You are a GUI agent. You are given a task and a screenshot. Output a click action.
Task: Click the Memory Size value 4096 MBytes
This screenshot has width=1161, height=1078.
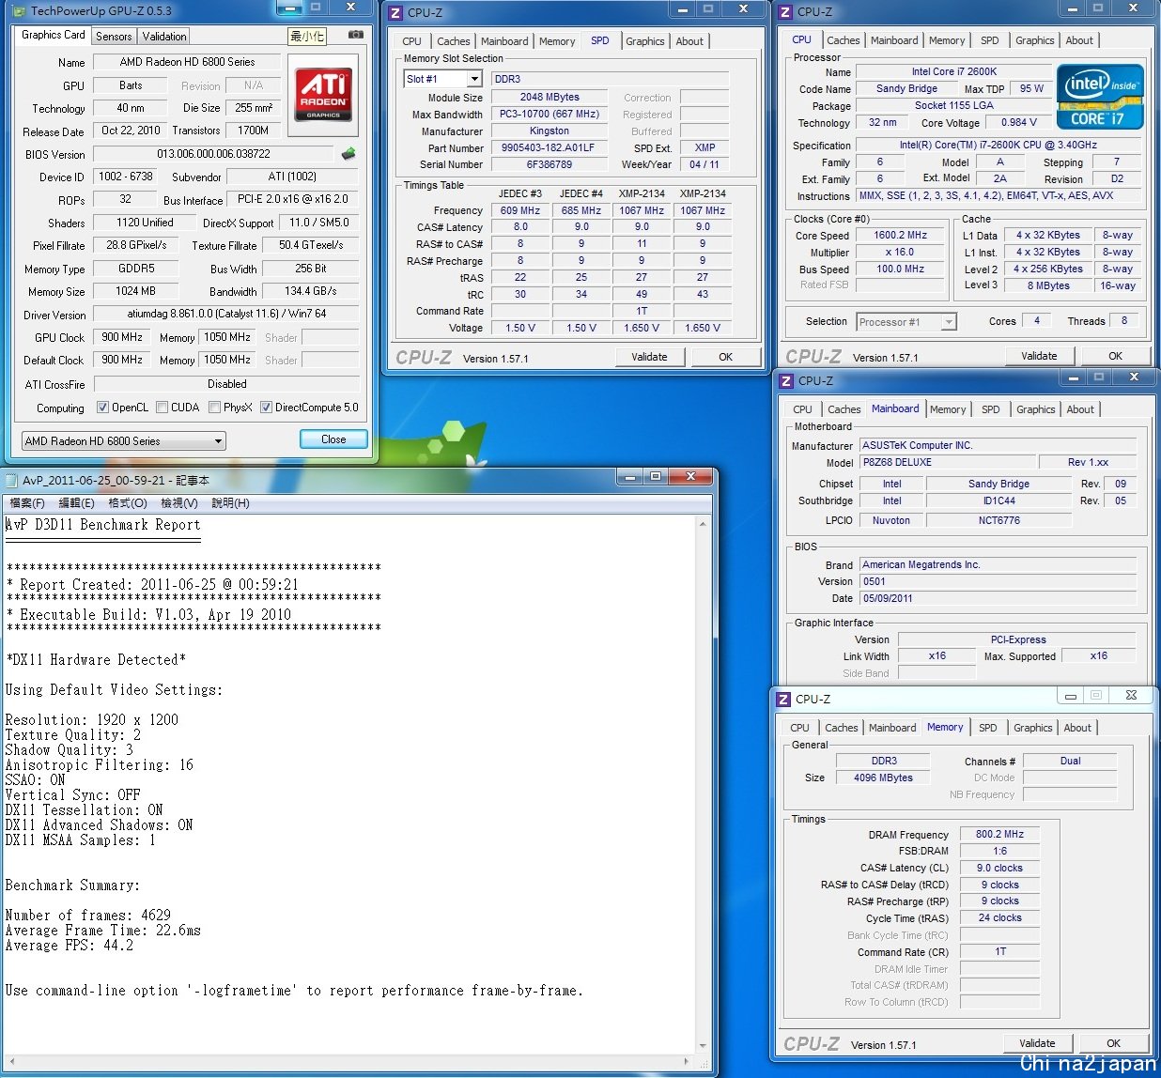pos(883,778)
